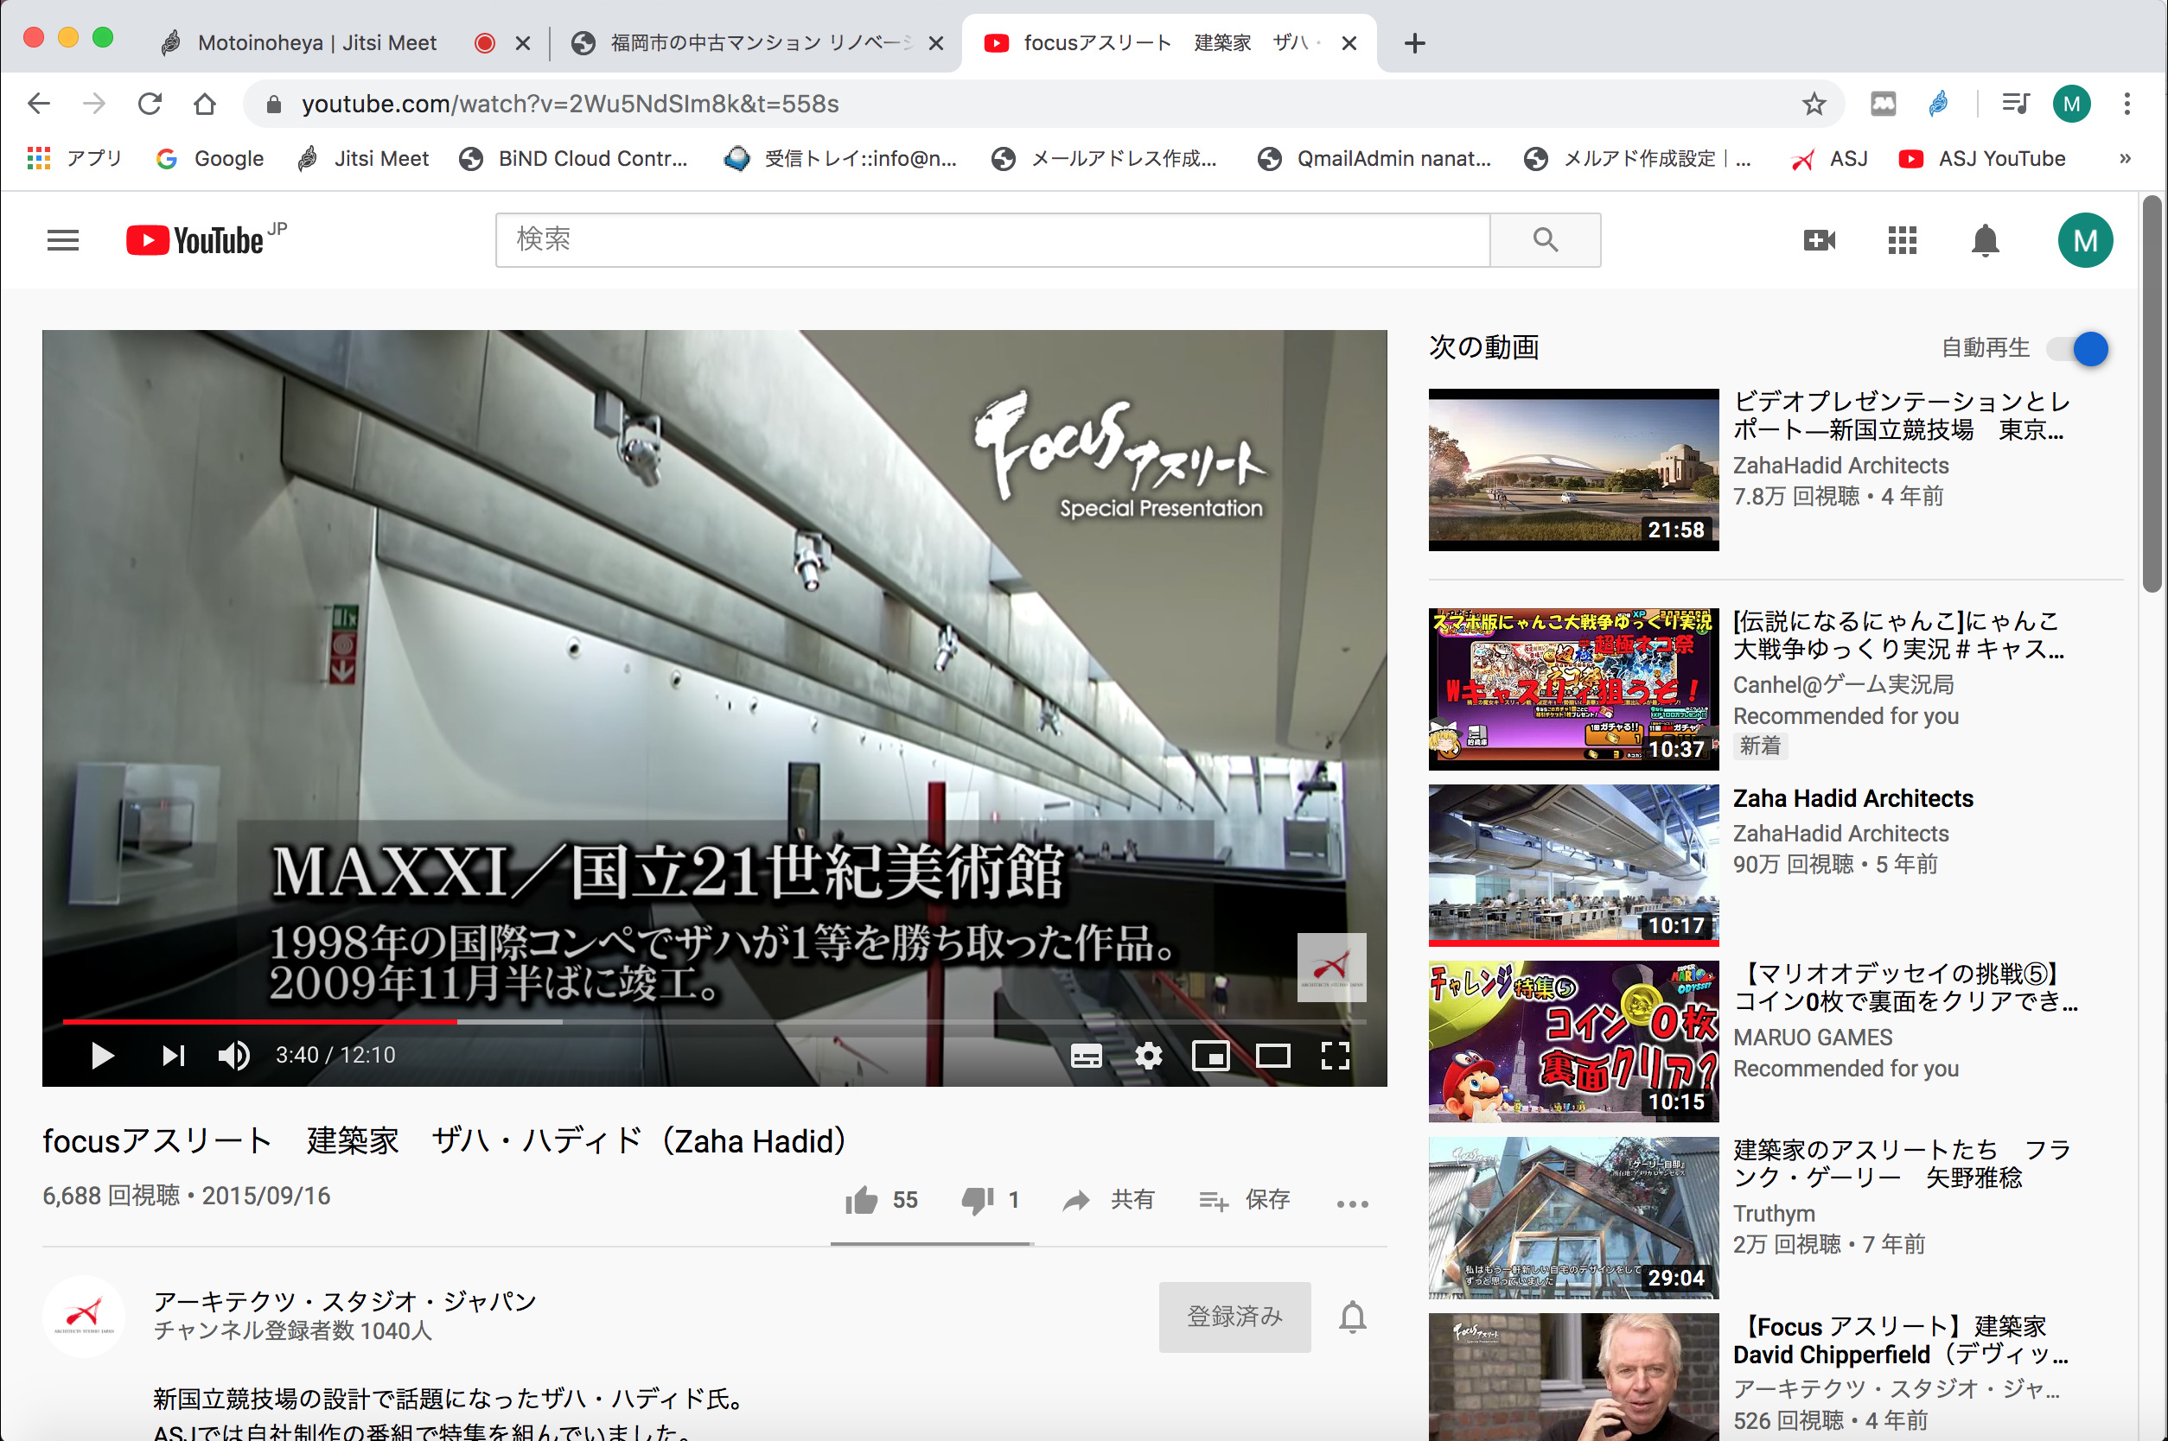View site info lock icon

273,104
